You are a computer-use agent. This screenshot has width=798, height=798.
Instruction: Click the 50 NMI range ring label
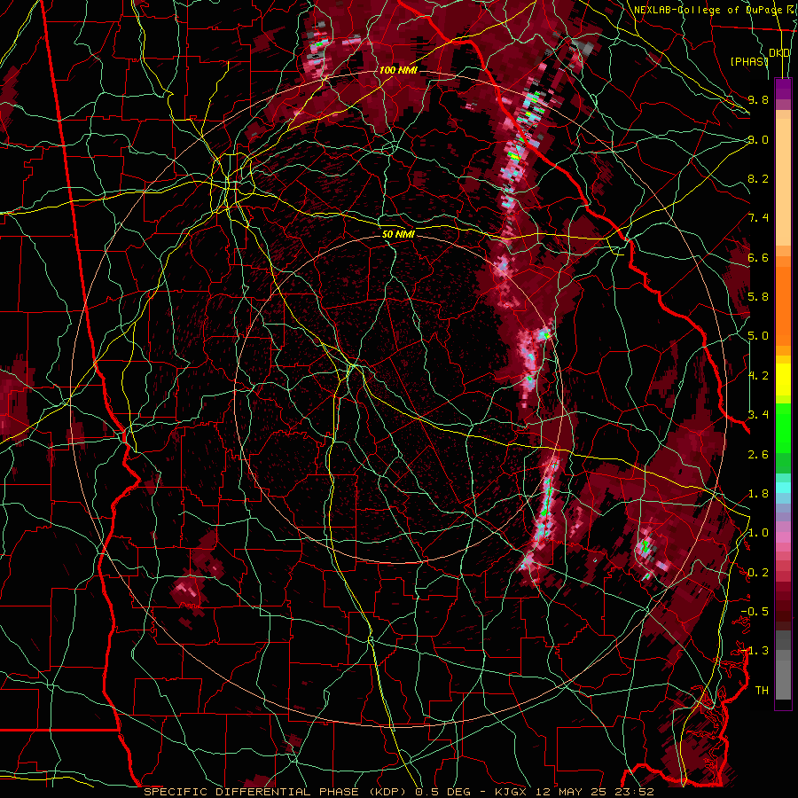[x=398, y=234]
